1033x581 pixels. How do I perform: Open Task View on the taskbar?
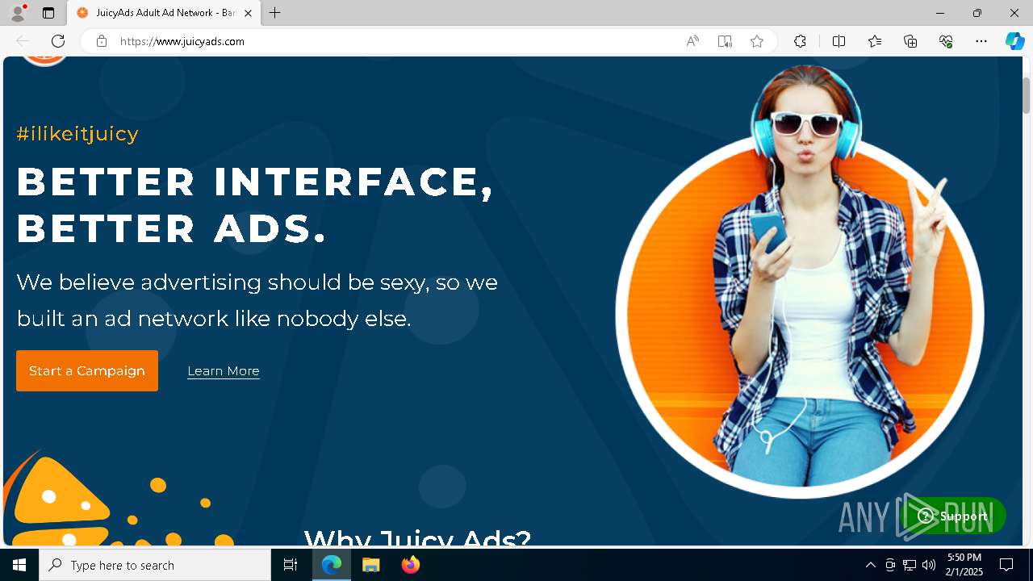click(x=291, y=565)
